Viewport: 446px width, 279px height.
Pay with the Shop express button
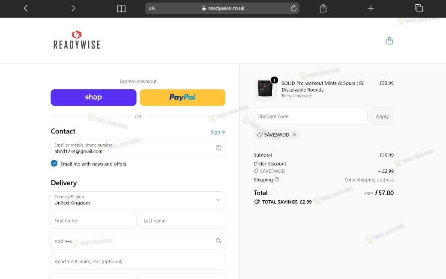click(93, 98)
